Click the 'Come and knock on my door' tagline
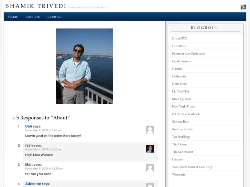 tap(88, 7)
